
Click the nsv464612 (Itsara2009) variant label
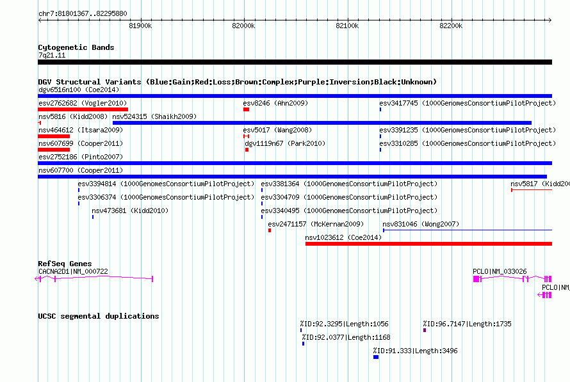tap(81, 130)
